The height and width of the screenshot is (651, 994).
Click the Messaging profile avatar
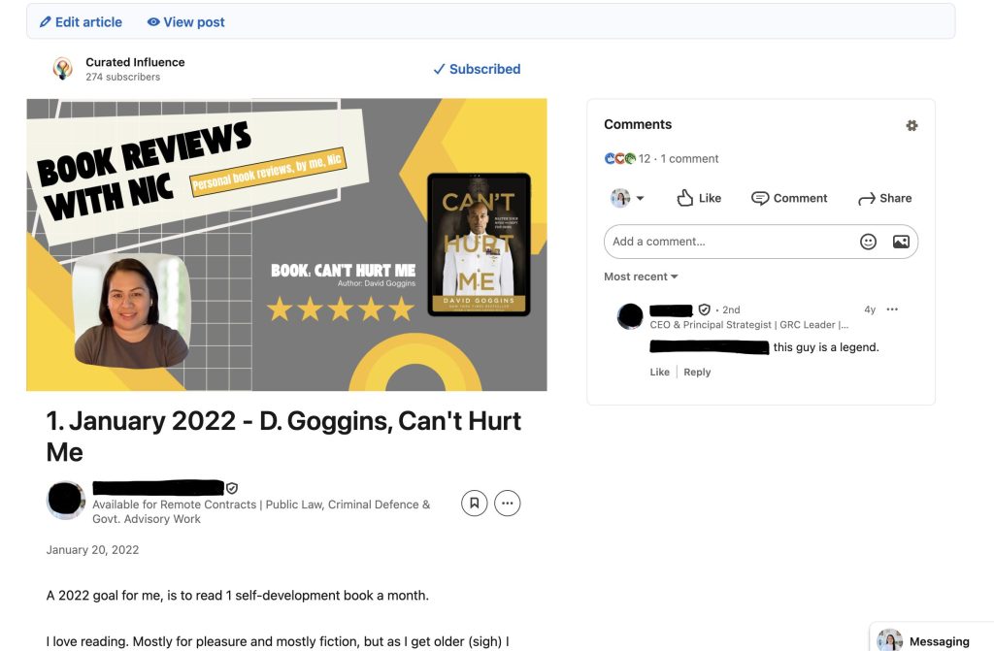(889, 640)
